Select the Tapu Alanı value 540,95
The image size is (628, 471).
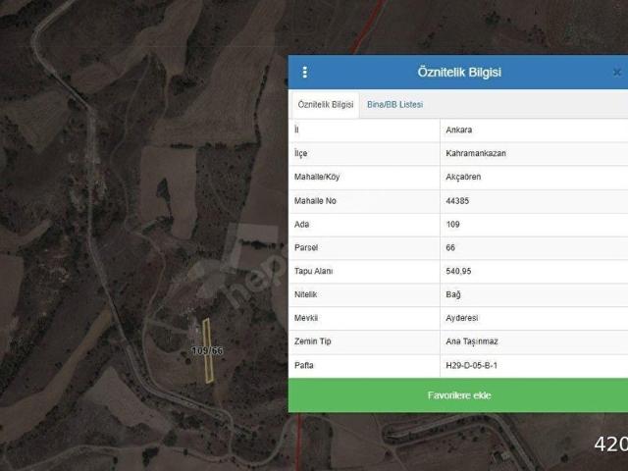[459, 271]
